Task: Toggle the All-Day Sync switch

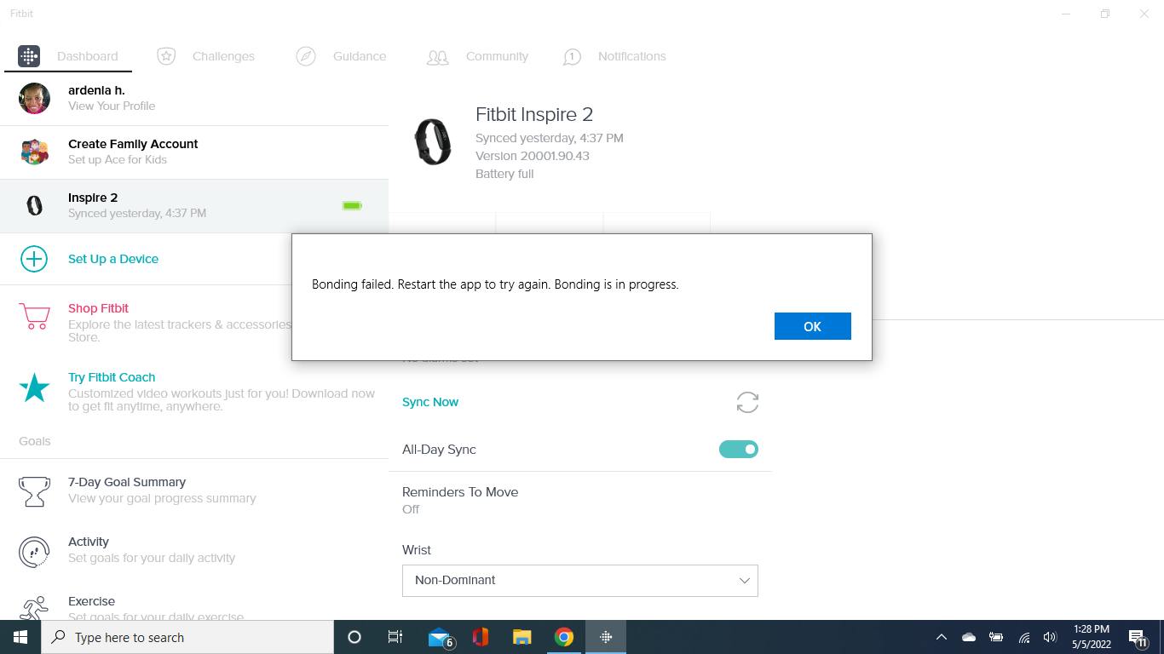Action: [739, 450]
